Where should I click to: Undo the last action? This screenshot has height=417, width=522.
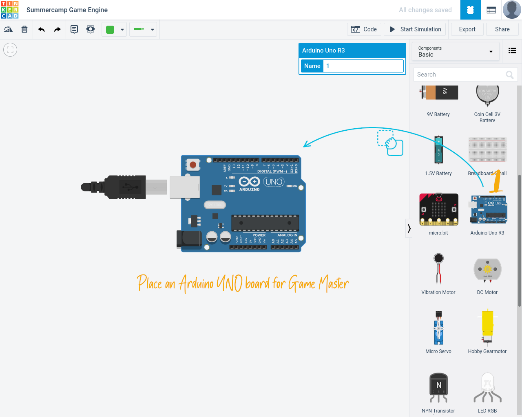(x=41, y=29)
